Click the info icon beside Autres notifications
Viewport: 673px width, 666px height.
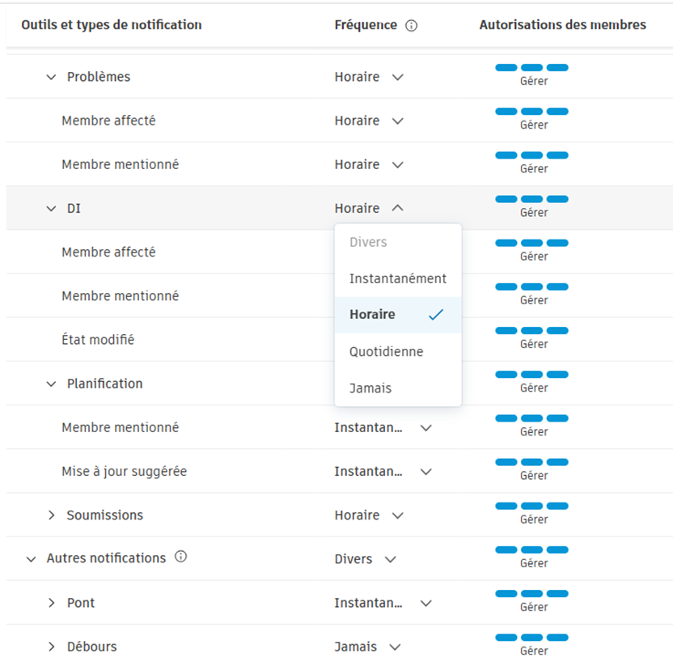181,557
